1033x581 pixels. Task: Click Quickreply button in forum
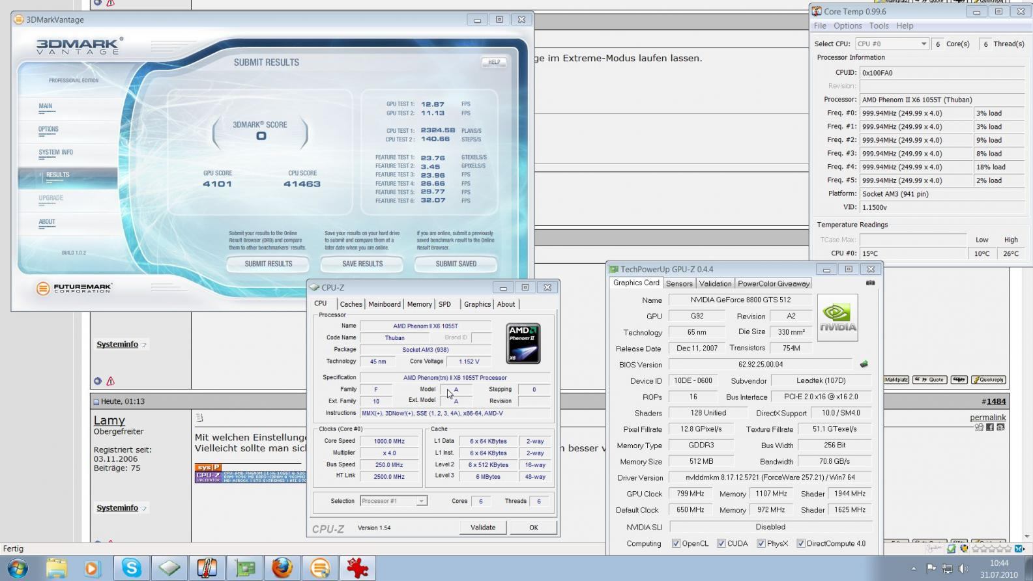(989, 380)
